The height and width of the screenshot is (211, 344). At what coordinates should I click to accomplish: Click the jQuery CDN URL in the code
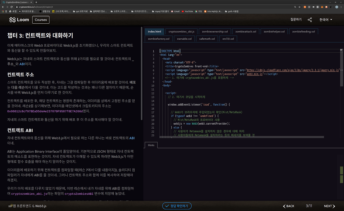[293, 70]
